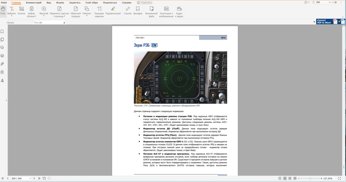Select the Рука hand tool

pos(3,11)
